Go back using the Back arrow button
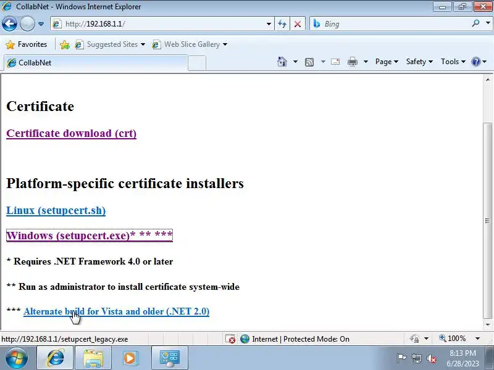This screenshot has width=494, height=370. tap(9, 23)
